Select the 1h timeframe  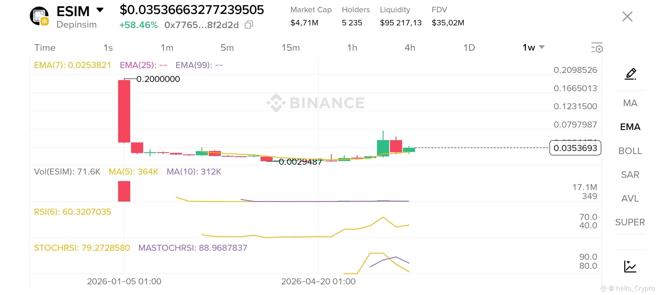(352, 48)
